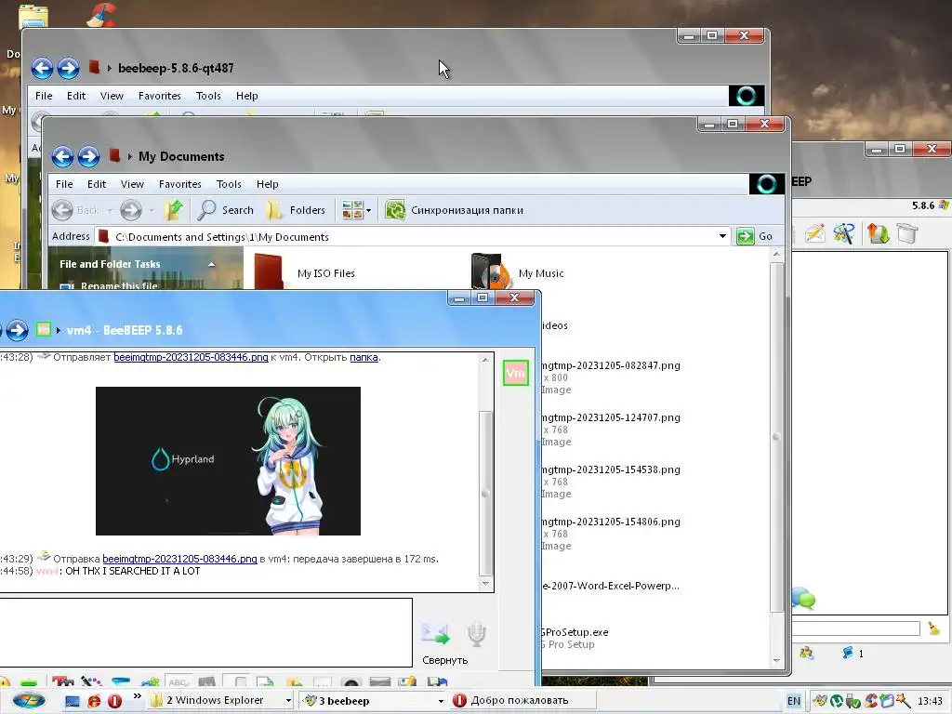Image resolution: width=952 pixels, height=714 pixels.
Task: Open file transfers arrows icon in BeeBEEP window
Action: click(x=878, y=233)
